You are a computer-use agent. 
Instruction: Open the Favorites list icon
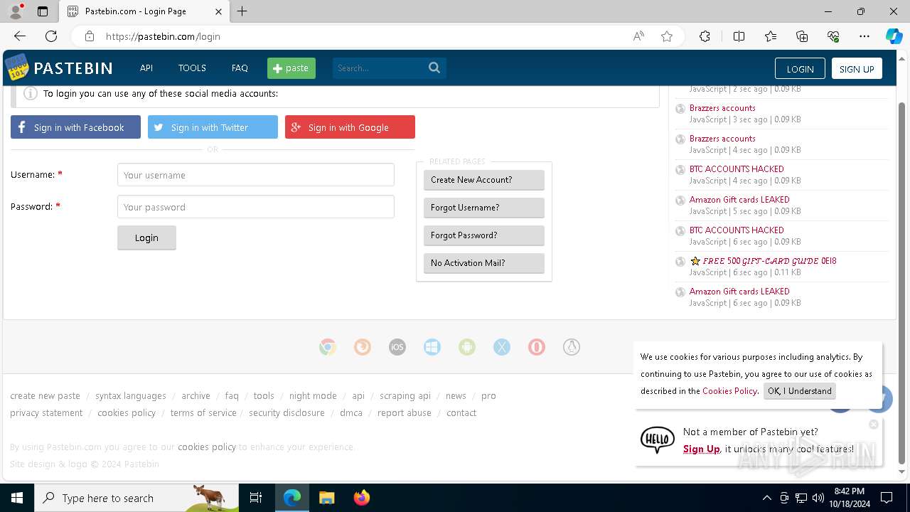771,36
